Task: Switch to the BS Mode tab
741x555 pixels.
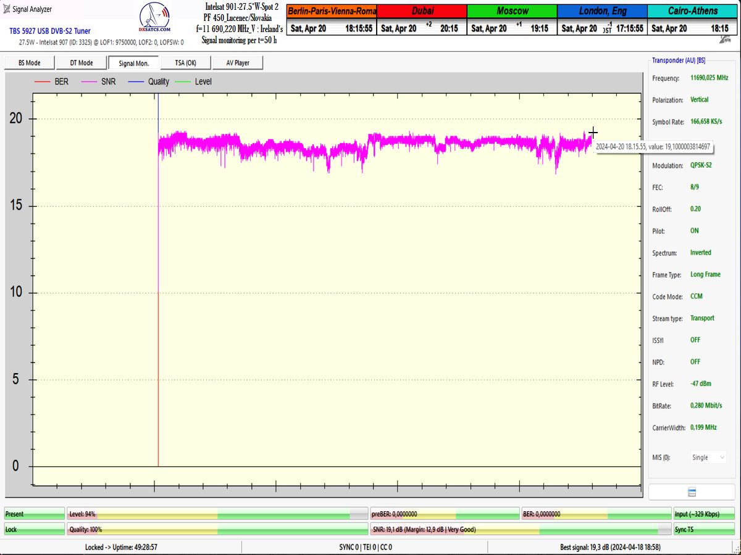Action: click(x=30, y=63)
